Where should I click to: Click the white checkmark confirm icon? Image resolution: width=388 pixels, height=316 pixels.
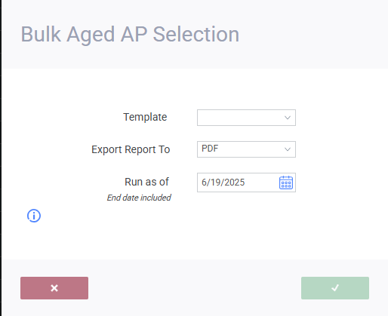click(x=335, y=287)
